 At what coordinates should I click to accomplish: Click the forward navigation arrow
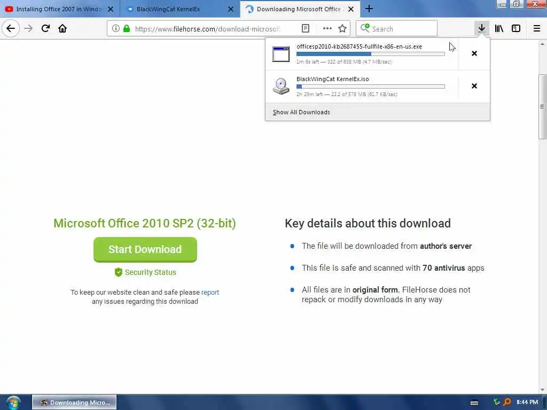point(28,28)
